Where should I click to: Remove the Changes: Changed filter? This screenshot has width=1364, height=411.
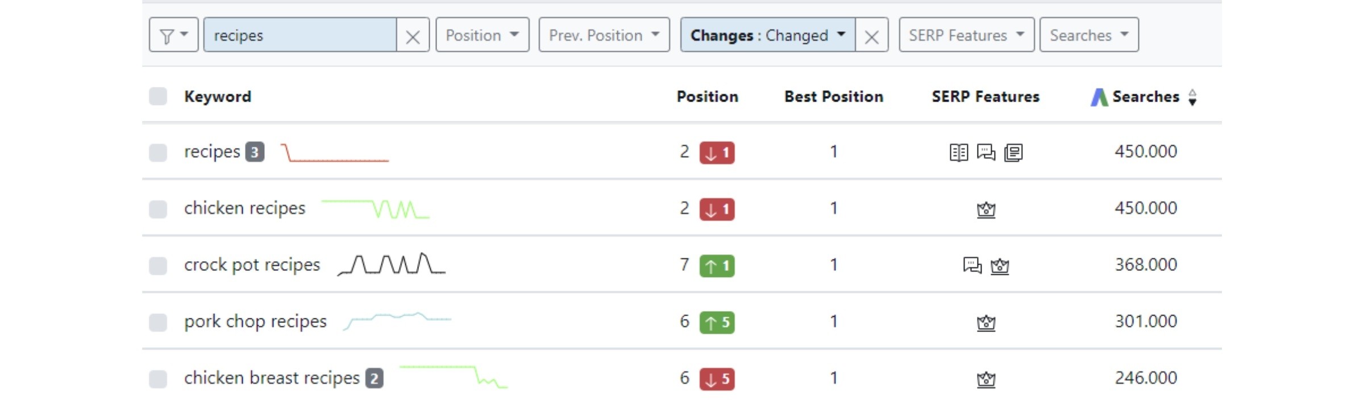tap(871, 36)
